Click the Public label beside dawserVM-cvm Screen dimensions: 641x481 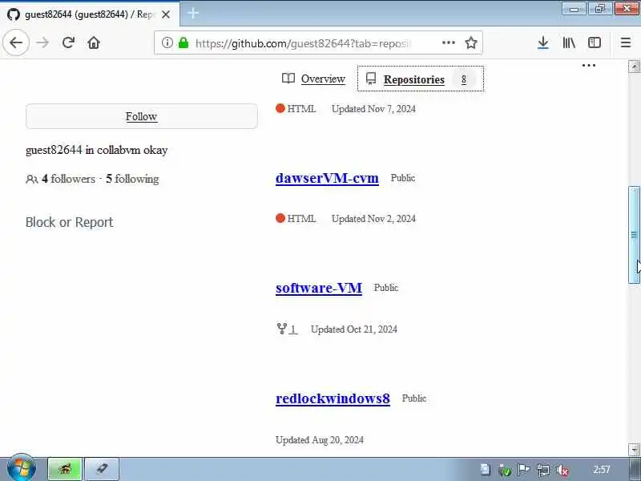[403, 178]
